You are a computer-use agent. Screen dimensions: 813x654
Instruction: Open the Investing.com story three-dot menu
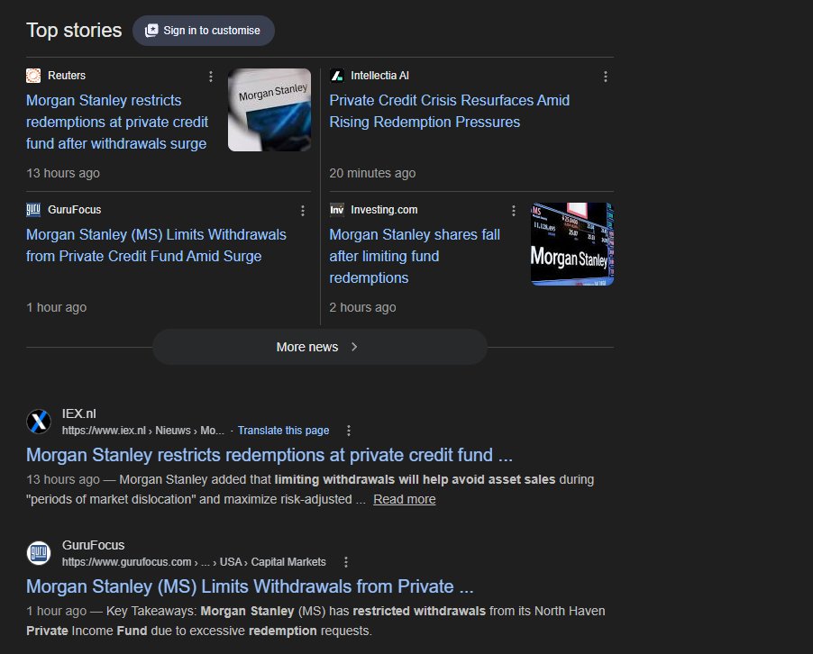pos(514,211)
